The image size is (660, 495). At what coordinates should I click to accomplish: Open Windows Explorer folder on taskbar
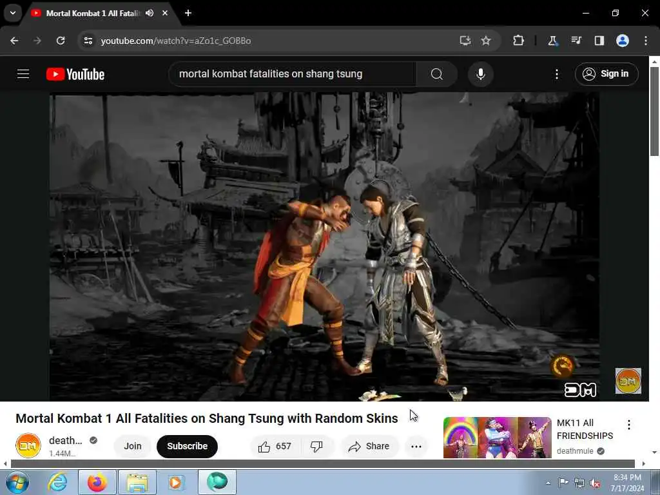(x=137, y=482)
